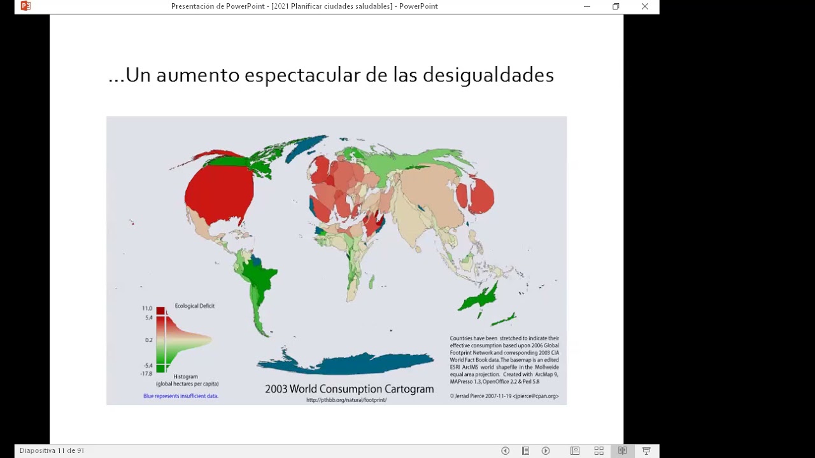Start the Slide Show view
Screen dimensions: 815x458
(x=646, y=450)
